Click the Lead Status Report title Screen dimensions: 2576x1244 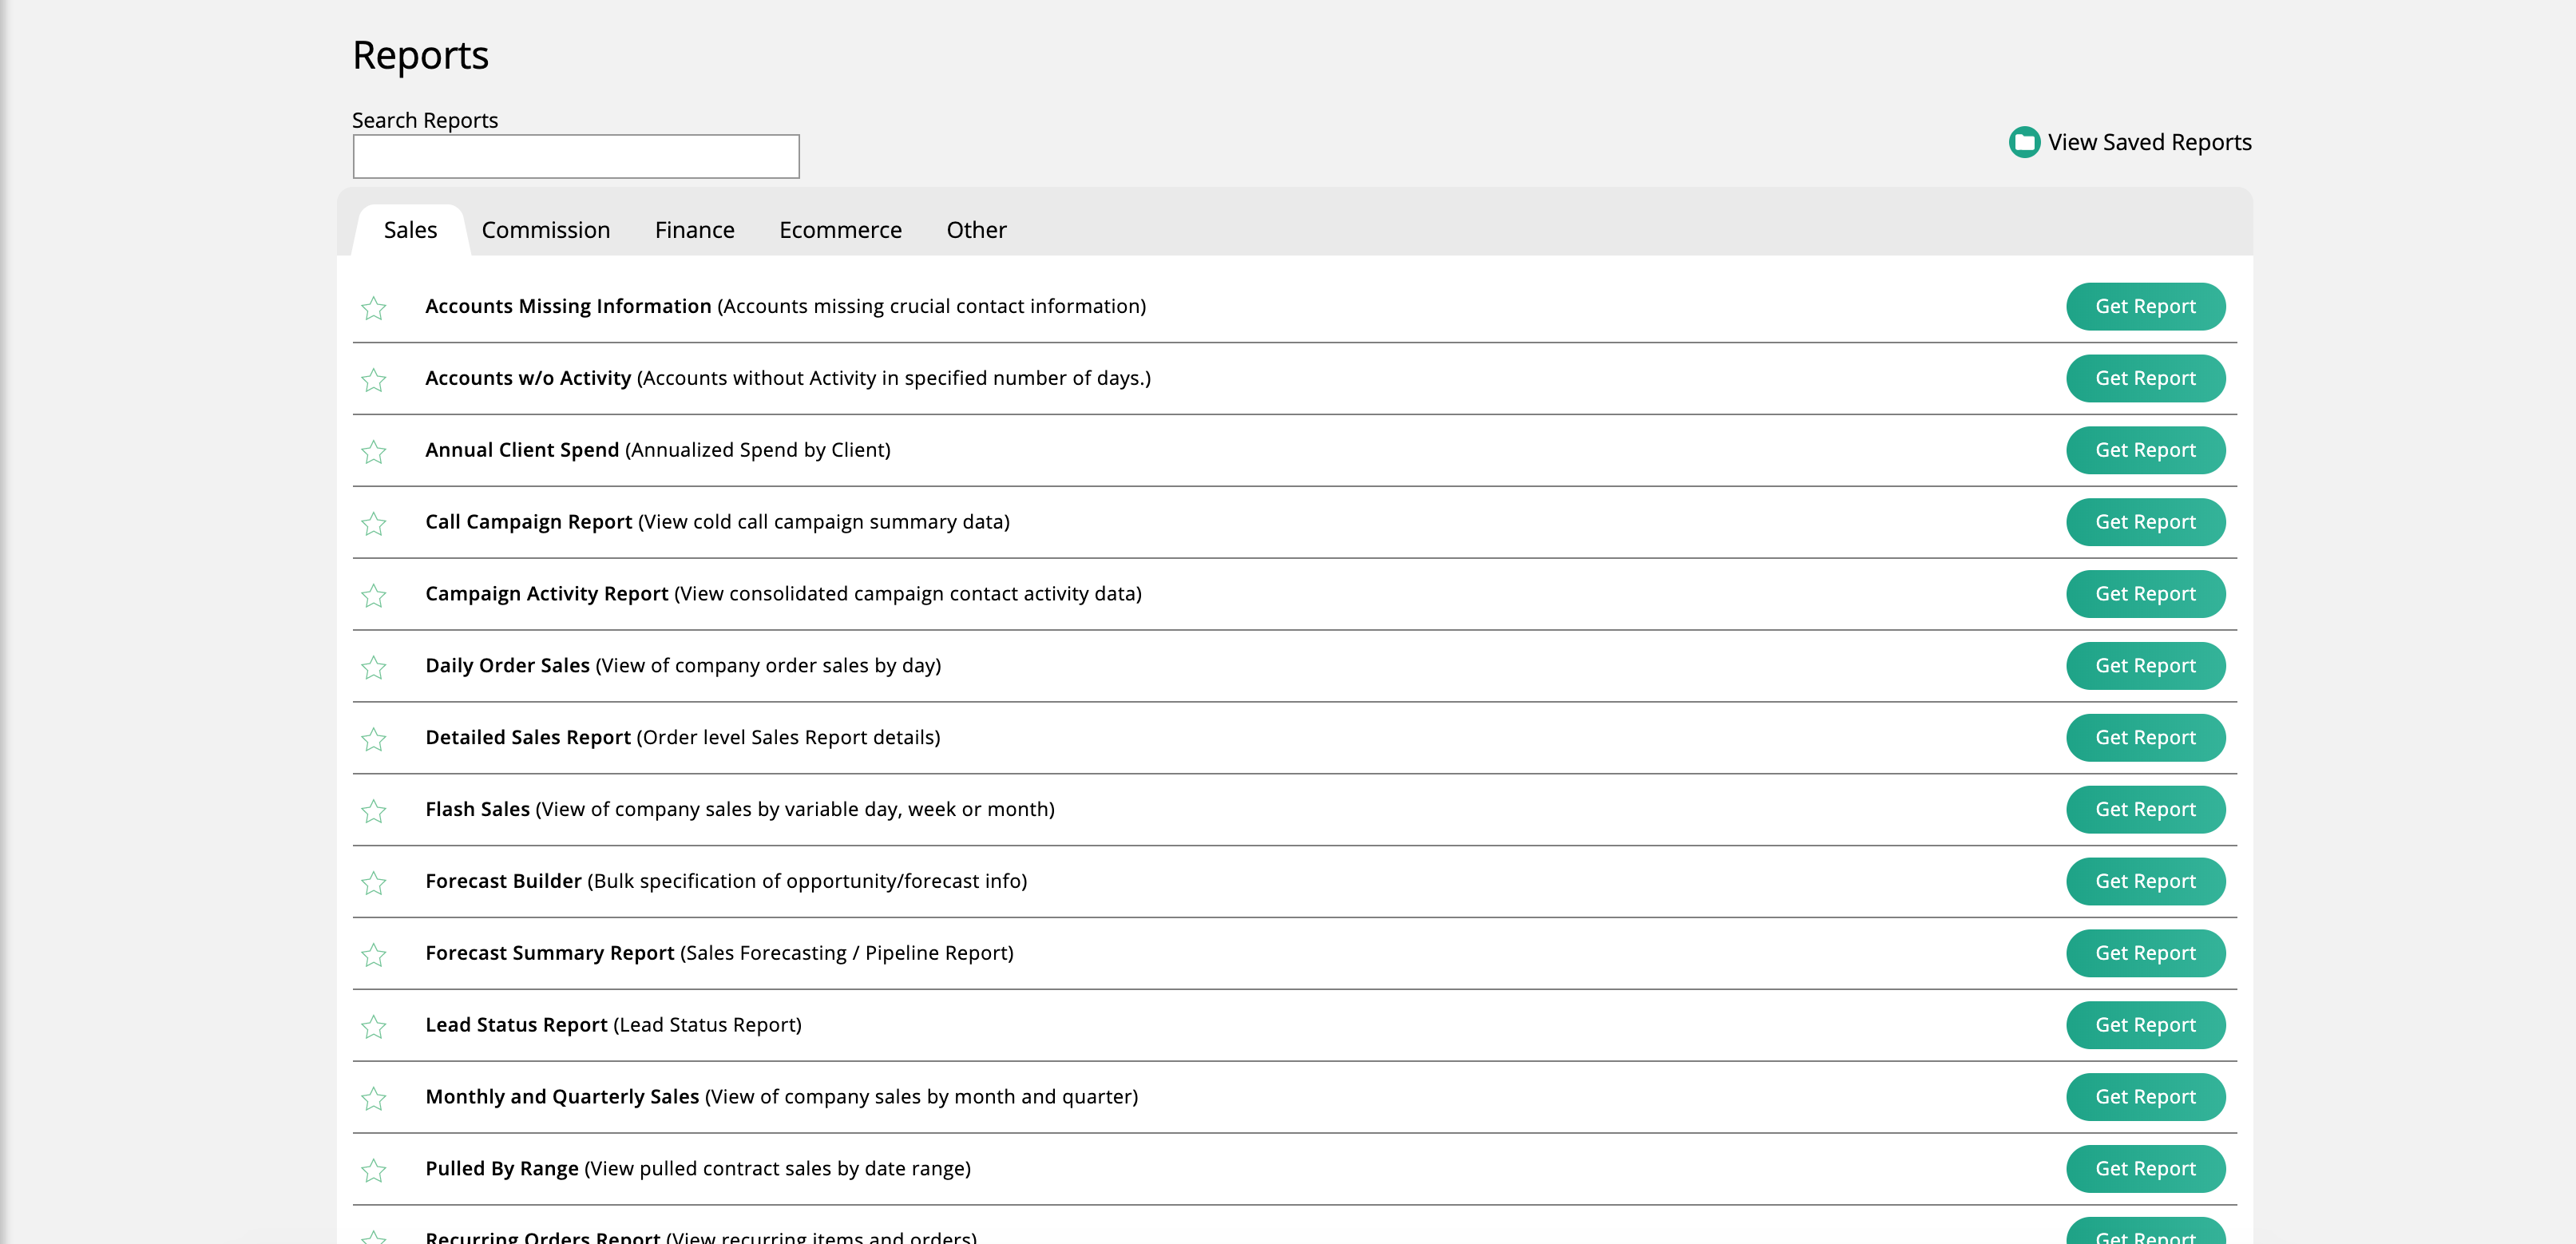(516, 1026)
